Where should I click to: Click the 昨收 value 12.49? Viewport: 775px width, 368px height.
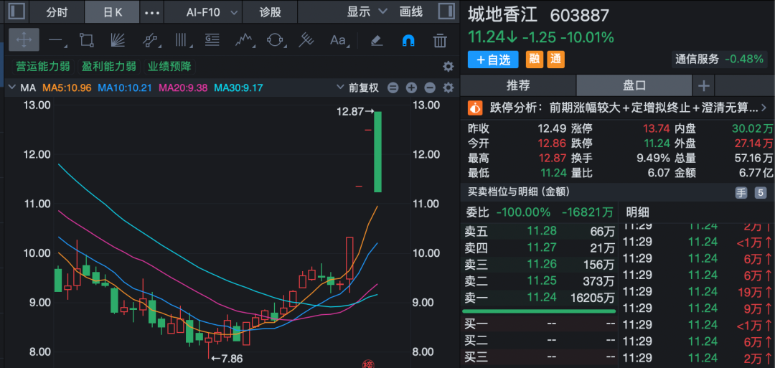click(552, 128)
